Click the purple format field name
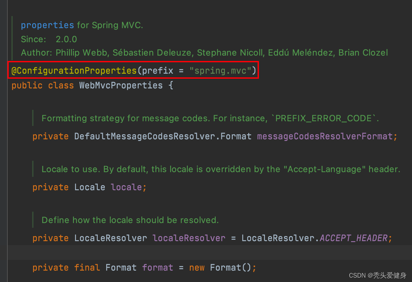Image resolution: width=412 pixels, height=282 pixels. [157, 268]
